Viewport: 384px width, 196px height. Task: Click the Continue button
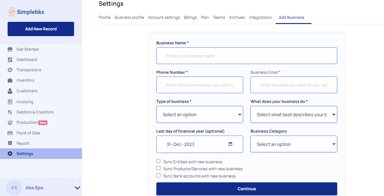point(246,189)
